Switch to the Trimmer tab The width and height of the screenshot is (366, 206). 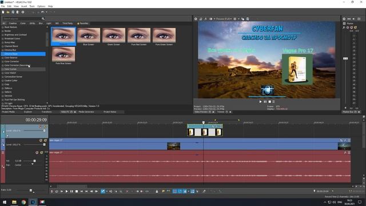(x=221, y=112)
